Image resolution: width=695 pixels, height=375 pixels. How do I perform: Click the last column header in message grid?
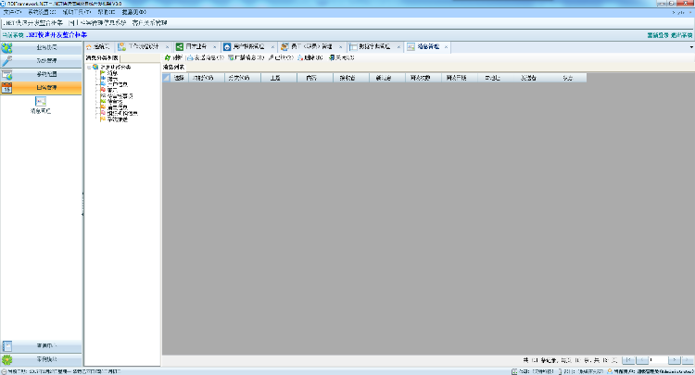(568, 78)
